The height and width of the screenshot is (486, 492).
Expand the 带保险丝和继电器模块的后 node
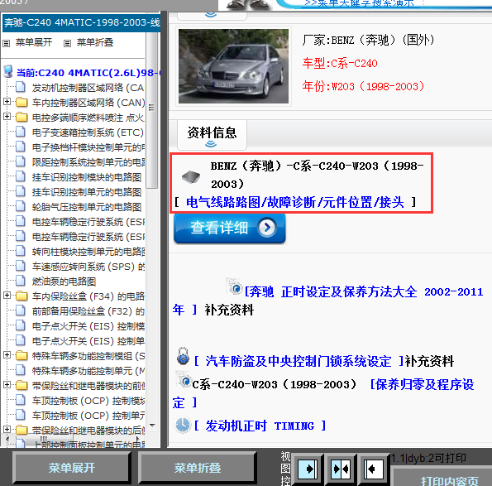[7, 430]
